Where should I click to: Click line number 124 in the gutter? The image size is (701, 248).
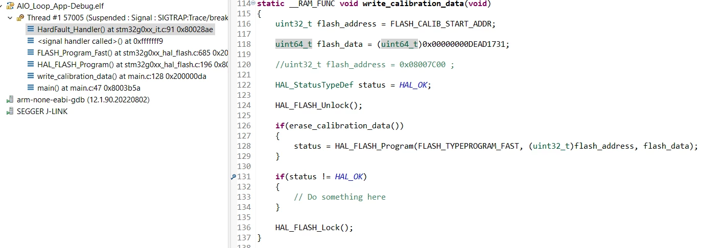pyautogui.click(x=244, y=105)
